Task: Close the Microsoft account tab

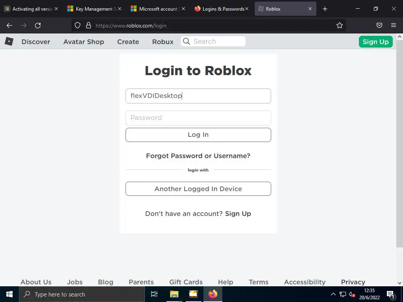Action: (183, 9)
